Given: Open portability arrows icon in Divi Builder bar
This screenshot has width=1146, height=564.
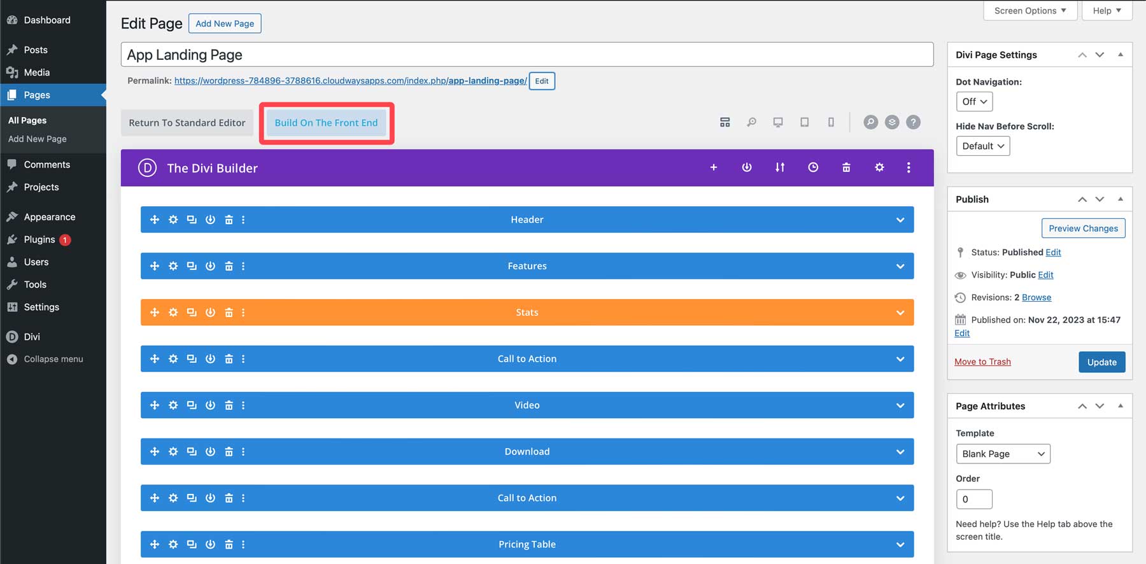Looking at the screenshot, I should 780,167.
